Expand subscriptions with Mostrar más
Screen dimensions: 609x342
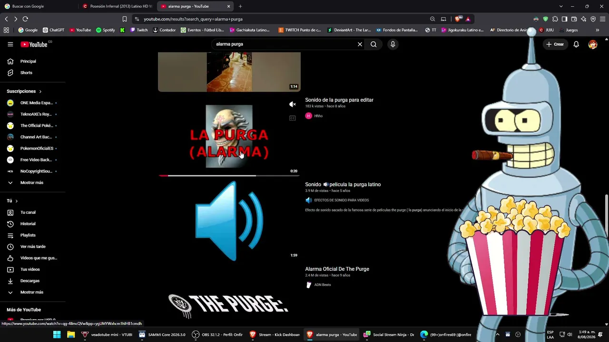point(33,182)
